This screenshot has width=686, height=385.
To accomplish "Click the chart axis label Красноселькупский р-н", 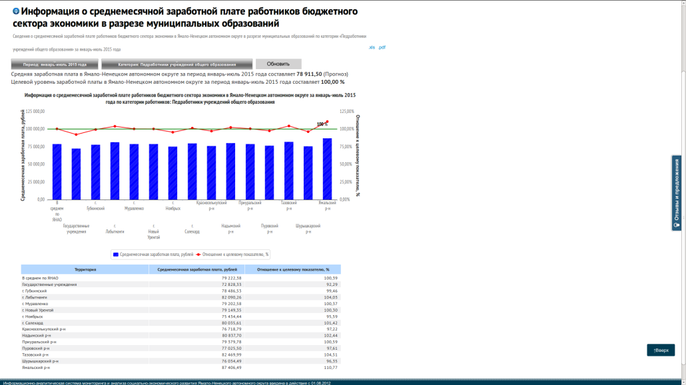I will [x=211, y=205].
